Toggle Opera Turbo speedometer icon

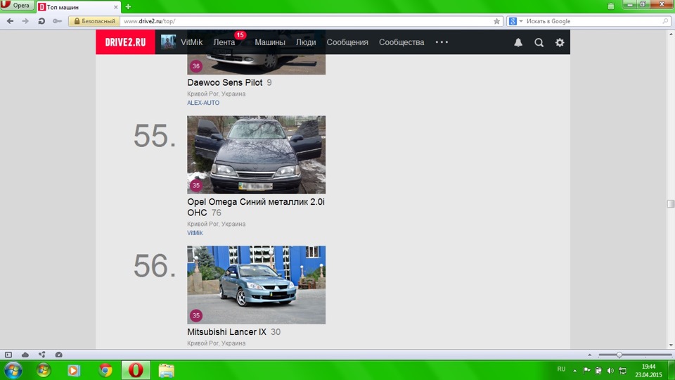point(58,355)
